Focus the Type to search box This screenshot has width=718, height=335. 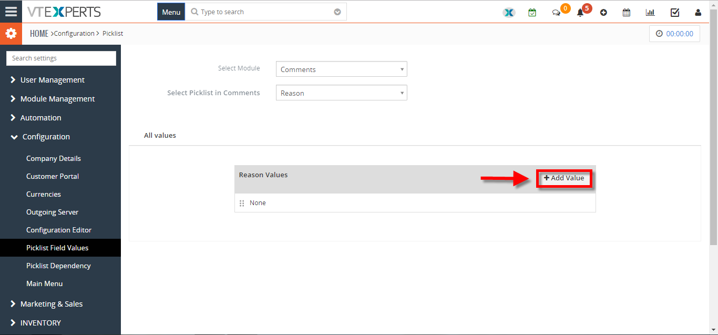click(x=265, y=12)
